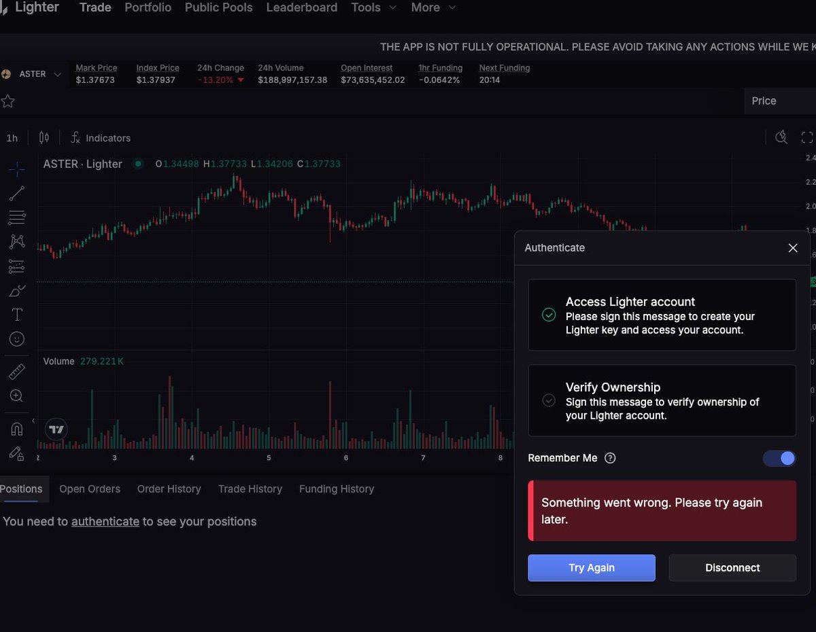Click the authenticate link
The image size is (816, 632).
(x=105, y=521)
